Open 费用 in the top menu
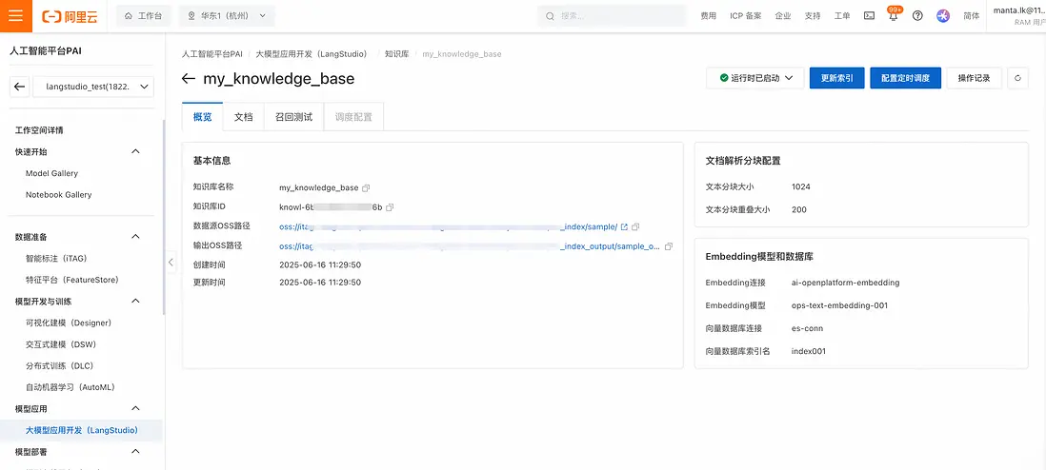Screen dimensions: 1046x470 coord(709,16)
